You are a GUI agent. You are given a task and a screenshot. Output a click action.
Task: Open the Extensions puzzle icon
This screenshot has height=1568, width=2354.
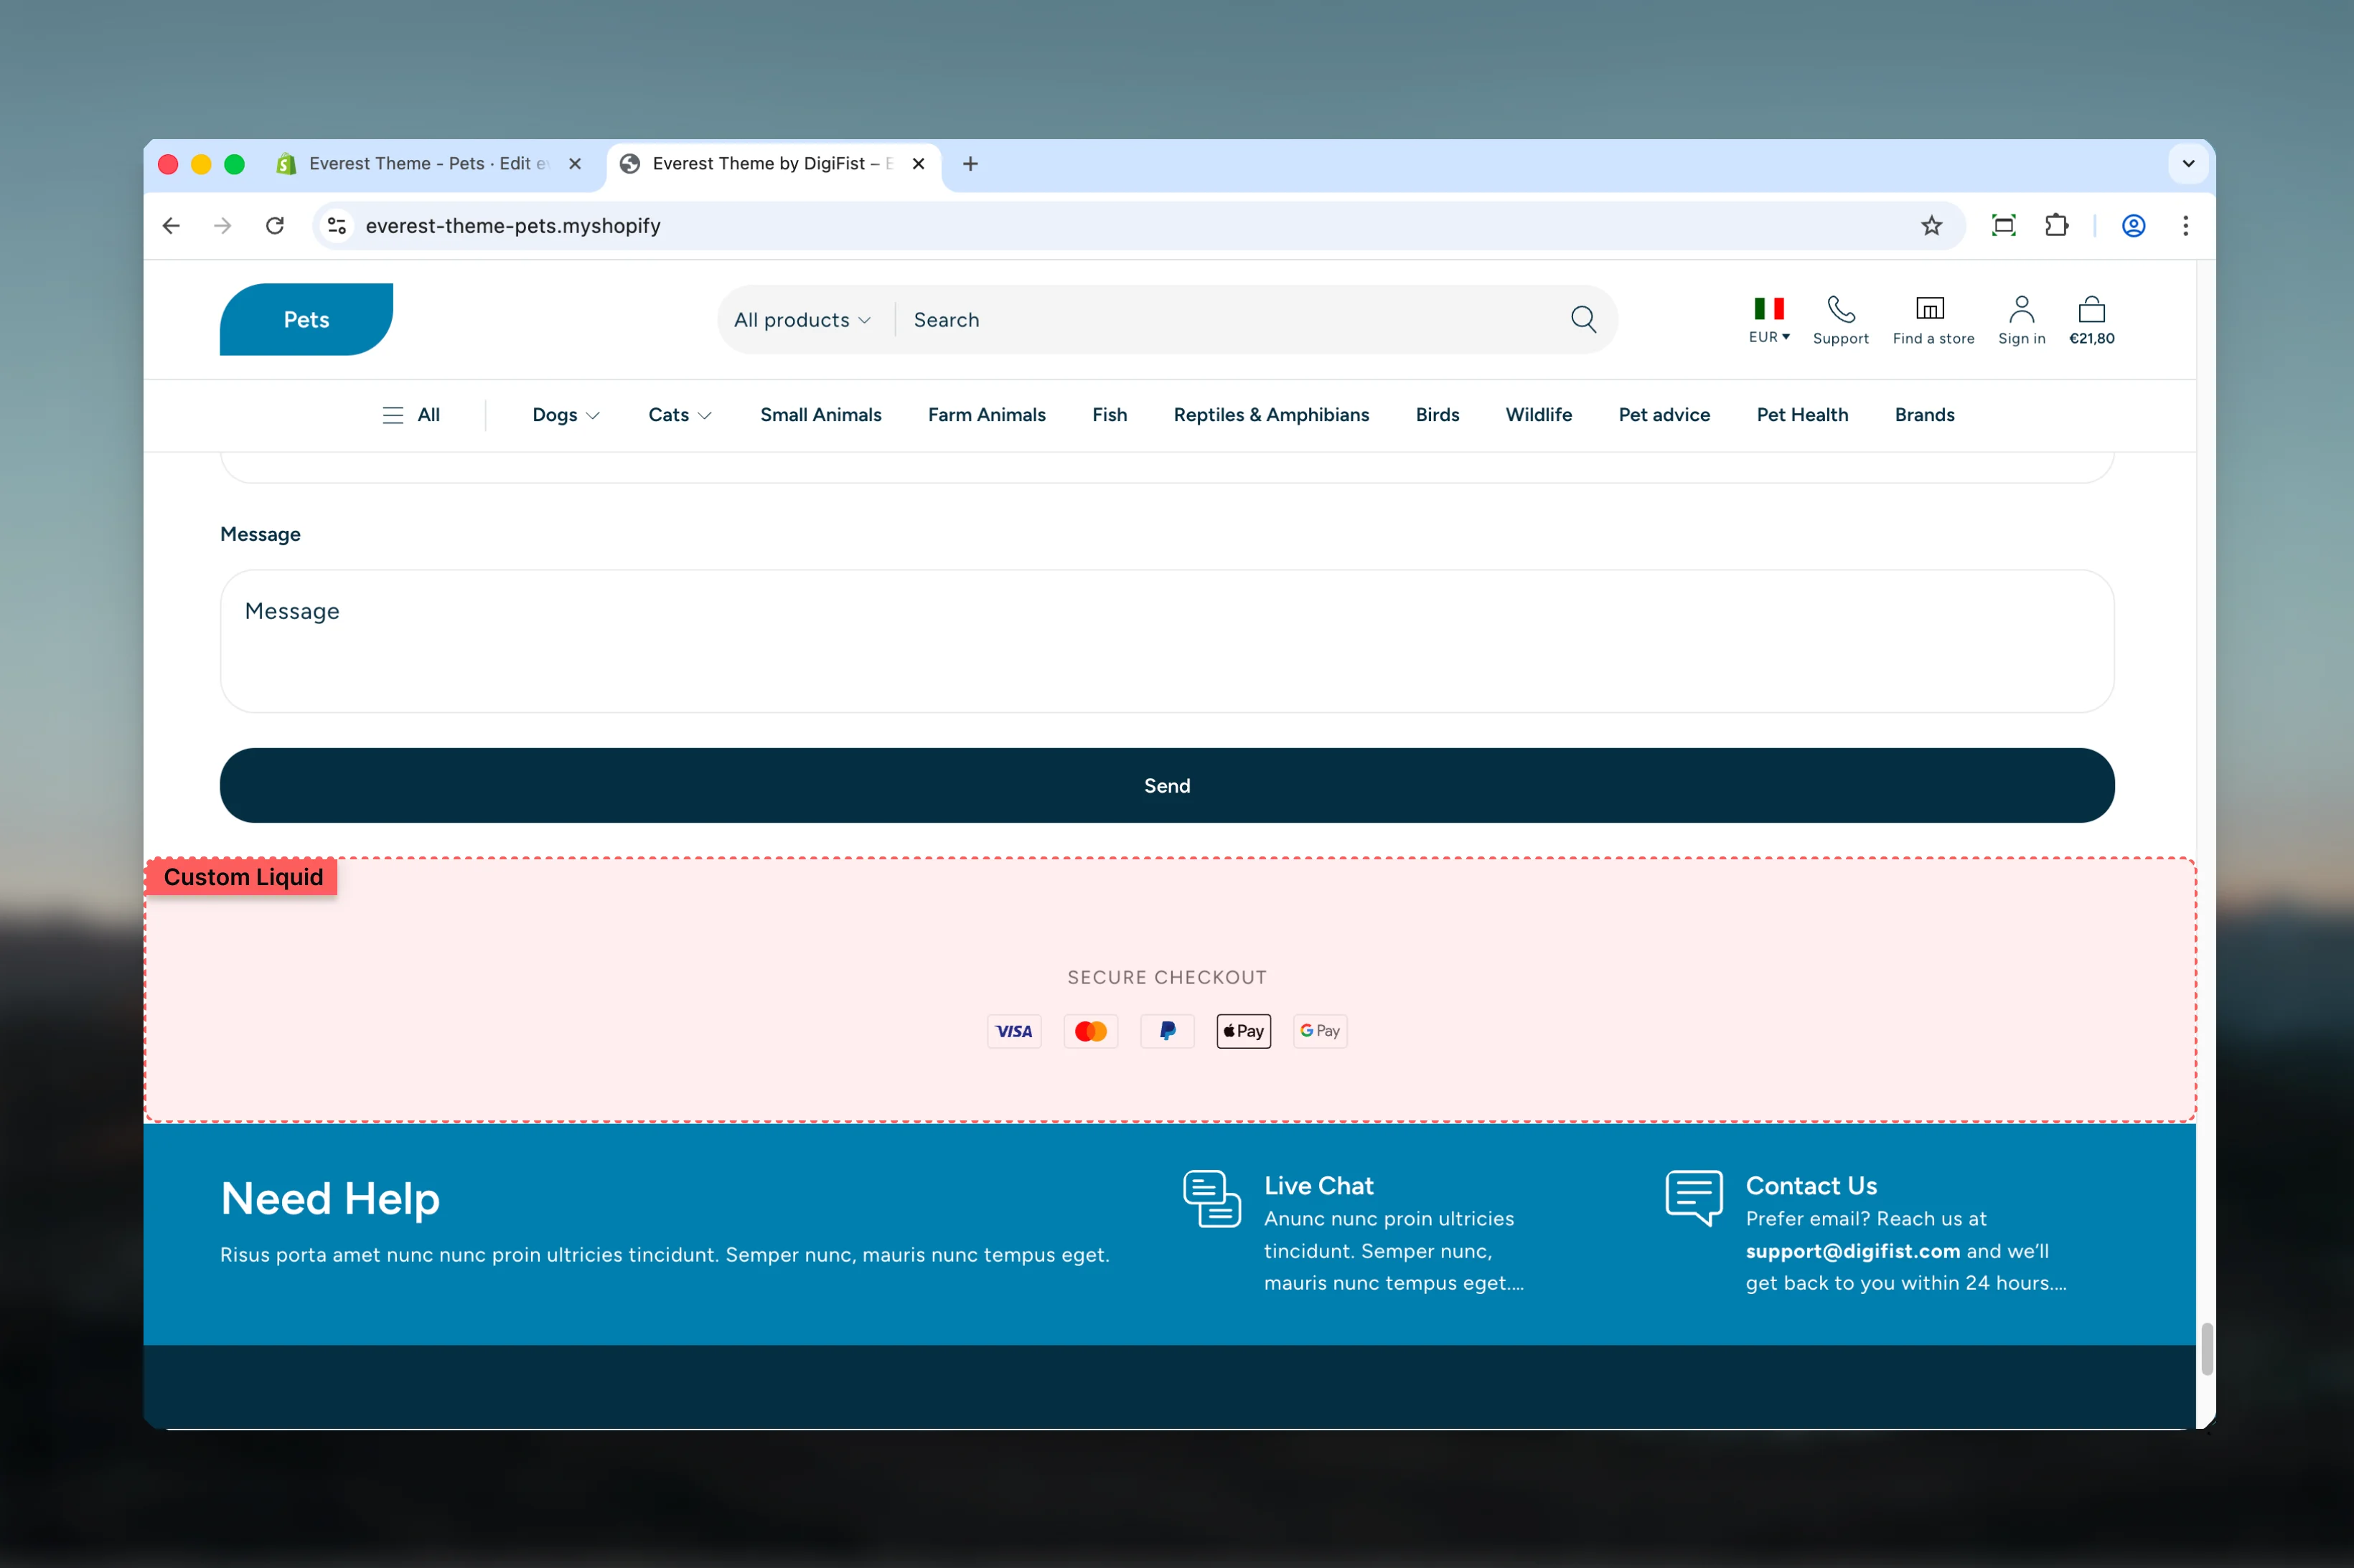[x=2056, y=226]
